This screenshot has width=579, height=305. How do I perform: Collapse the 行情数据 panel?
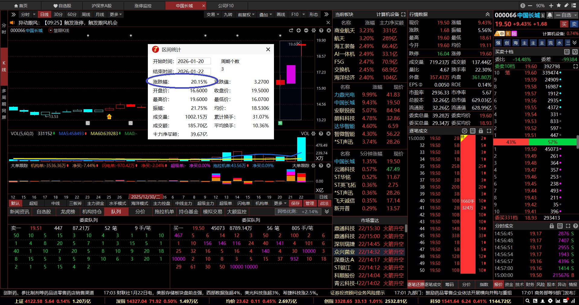coord(488,14)
